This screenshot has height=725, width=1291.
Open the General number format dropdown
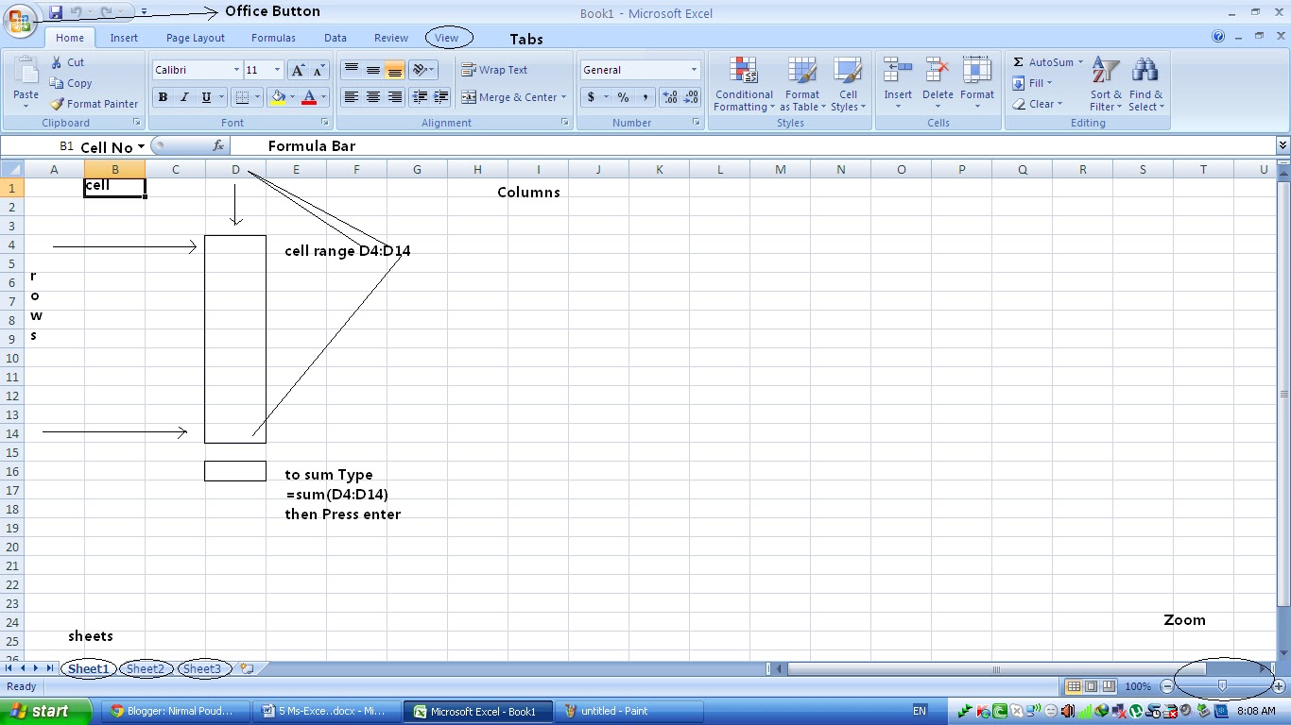695,69
